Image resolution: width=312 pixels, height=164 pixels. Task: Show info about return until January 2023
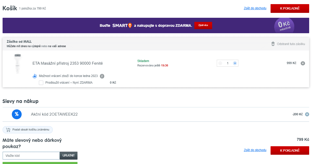pos(102,76)
